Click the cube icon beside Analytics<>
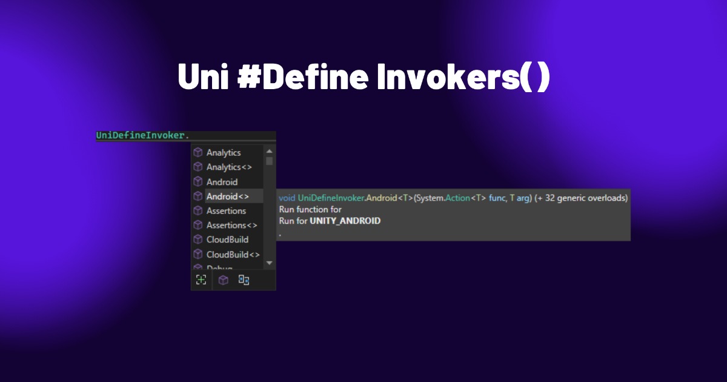Image resolution: width=727 pixels, height=382 pixels. pyautogui.click(x=198, y=167)
